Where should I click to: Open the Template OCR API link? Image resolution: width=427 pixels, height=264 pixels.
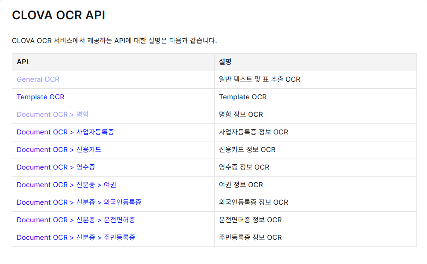coord(40,97)
